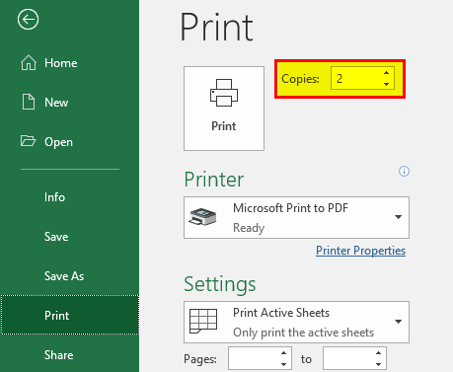This screenshot has width=453, height=372.
Task: Open the Printer Properties link
Action: click(x=360, y=251)
